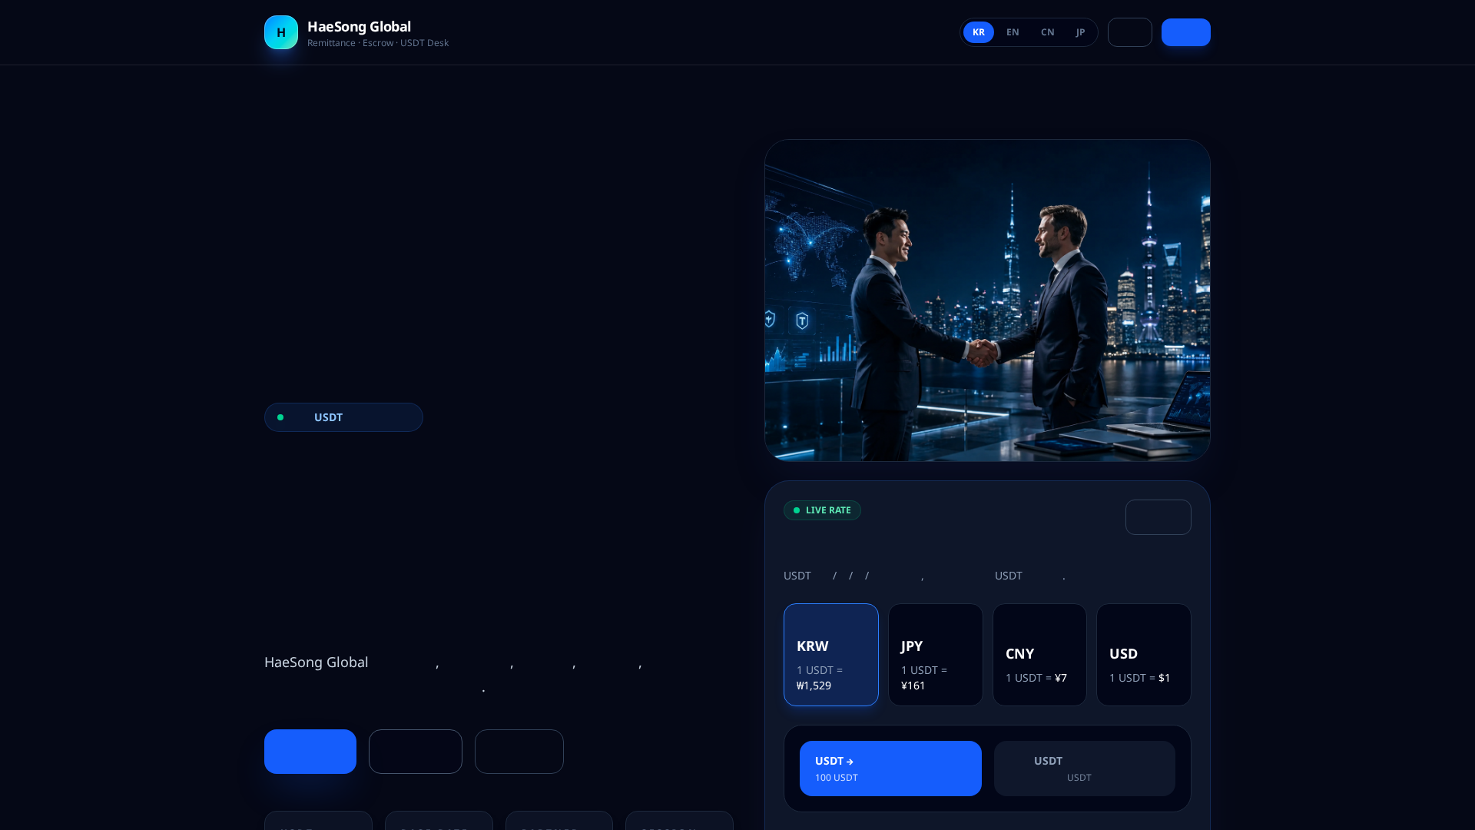Click the '₩1,529' KRW rate value

pyautogui.click(x=814, y=686)
